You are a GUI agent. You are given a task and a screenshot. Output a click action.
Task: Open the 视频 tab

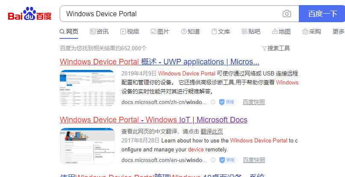point(130,32)
